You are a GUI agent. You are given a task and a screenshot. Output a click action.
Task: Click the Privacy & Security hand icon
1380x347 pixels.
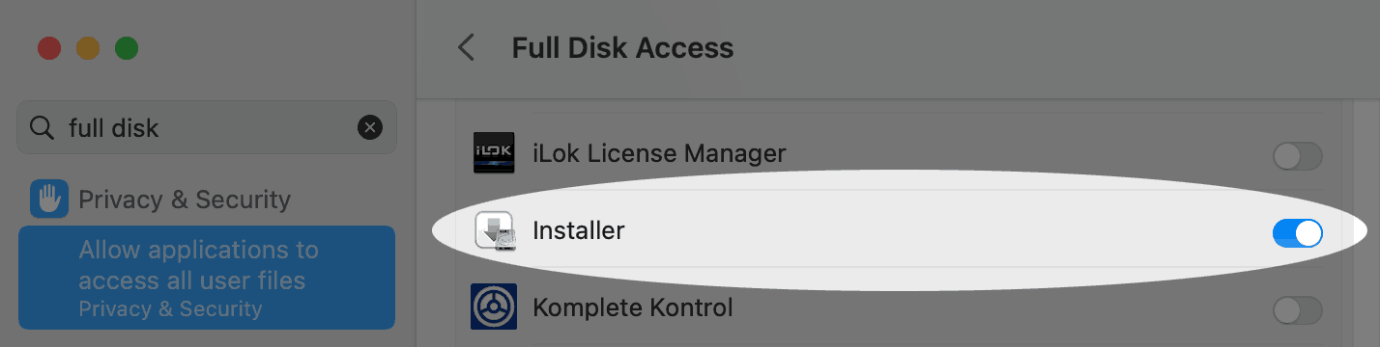point(48,200)
